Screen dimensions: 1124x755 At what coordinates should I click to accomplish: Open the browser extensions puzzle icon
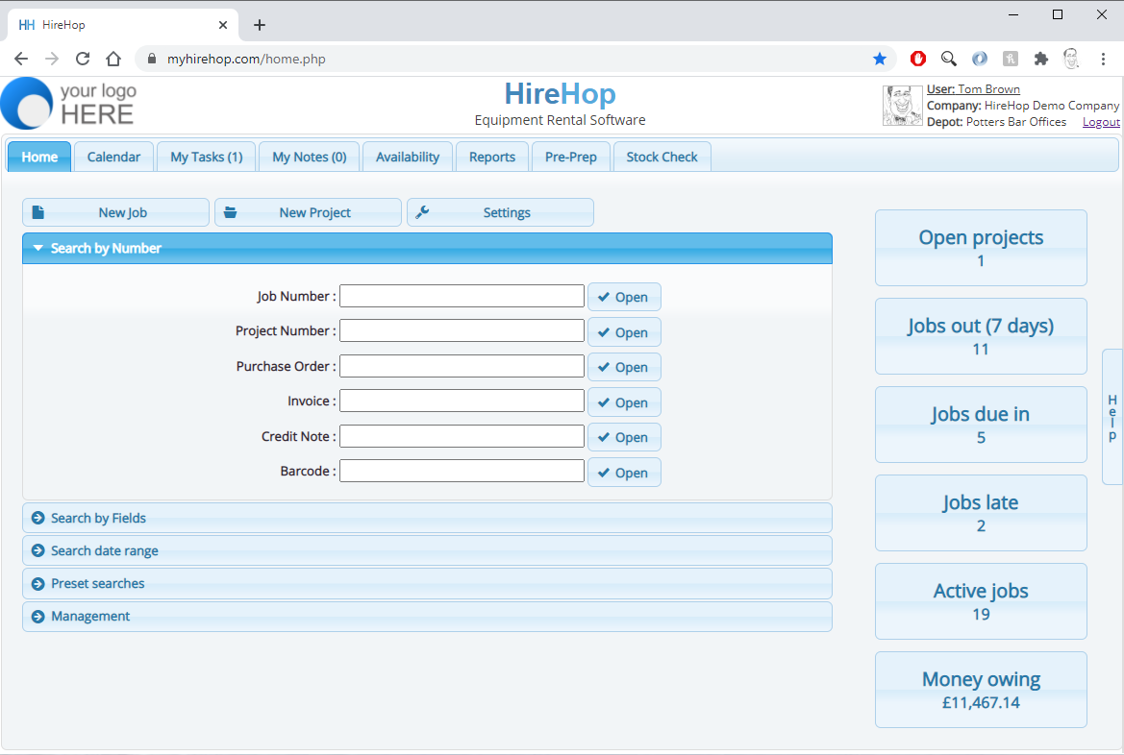pos(1040,59)
